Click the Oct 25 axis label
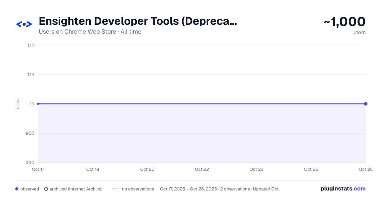The width and height of the screenshot is (381, 200). (x=311, y=169)
